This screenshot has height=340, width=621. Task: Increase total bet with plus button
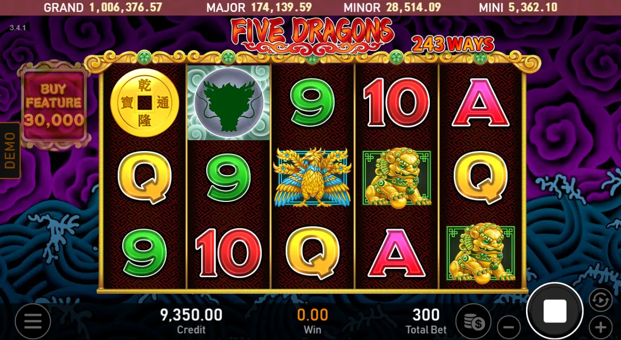point(600,327)
